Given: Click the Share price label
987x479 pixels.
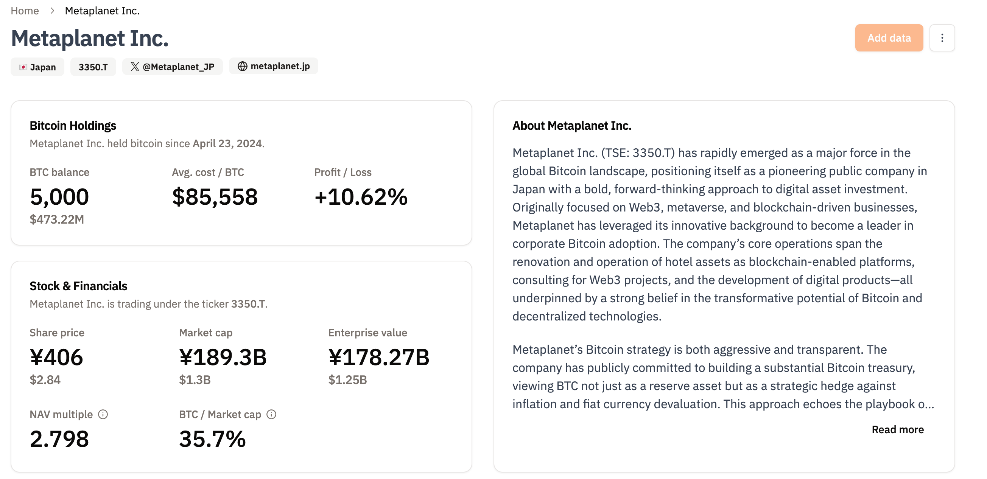Looking at the screenshot, I should click(57, 333).
